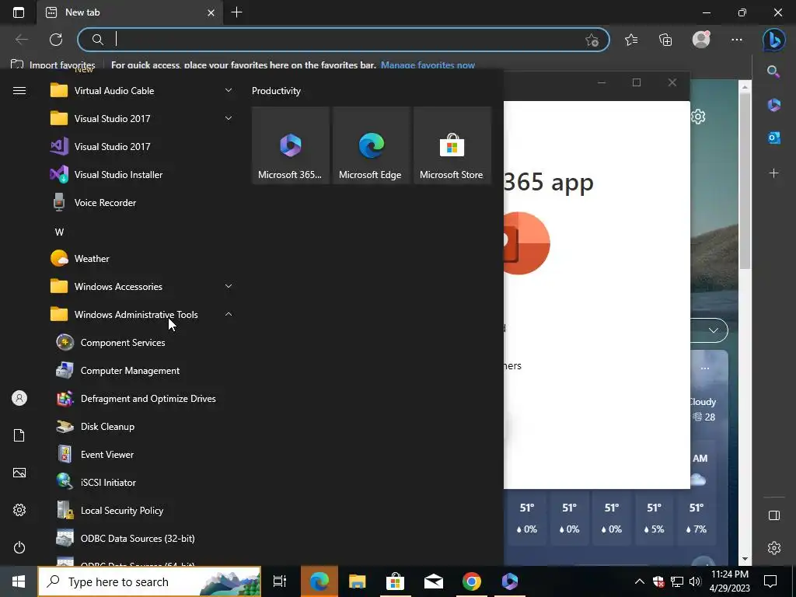
Task: Click the Edge sidebar search icon
Action: click(773, 72)
